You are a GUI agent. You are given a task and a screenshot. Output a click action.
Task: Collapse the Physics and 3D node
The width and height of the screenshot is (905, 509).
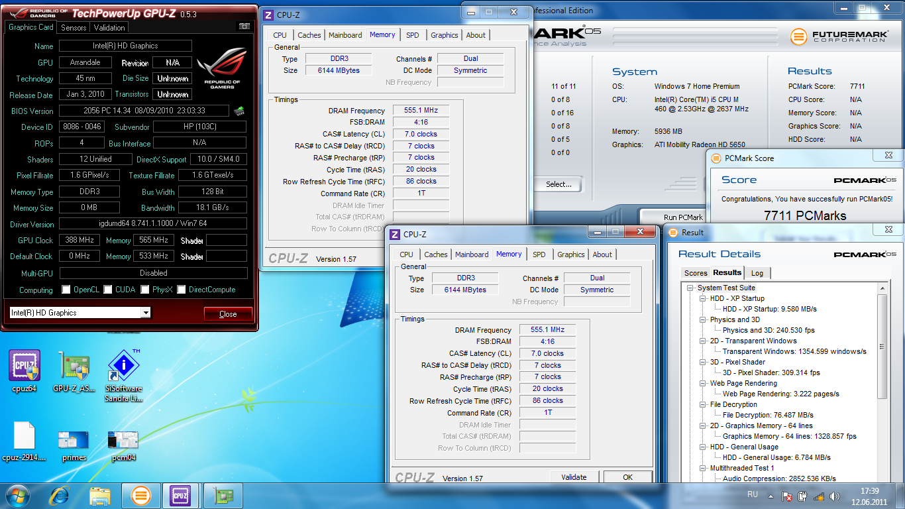[x=703, y=320]
